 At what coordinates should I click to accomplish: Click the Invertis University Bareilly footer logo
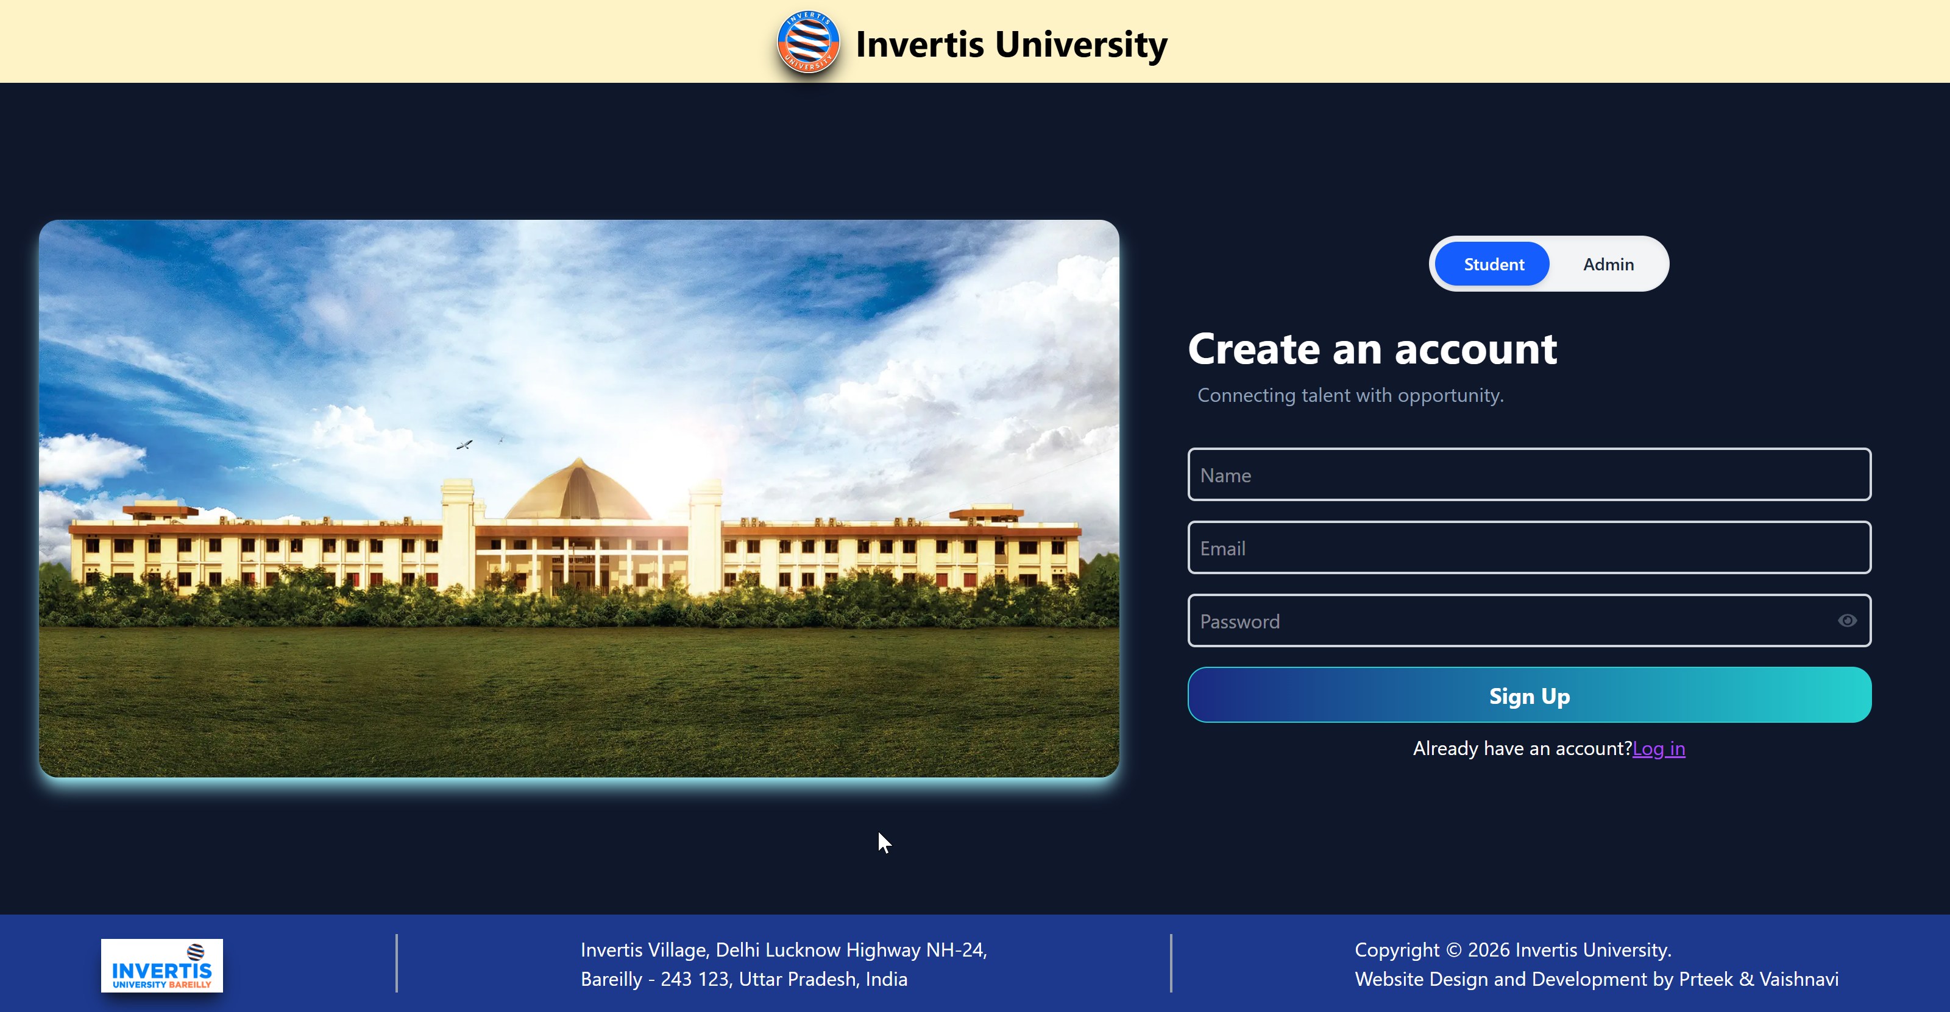(162, 965)
